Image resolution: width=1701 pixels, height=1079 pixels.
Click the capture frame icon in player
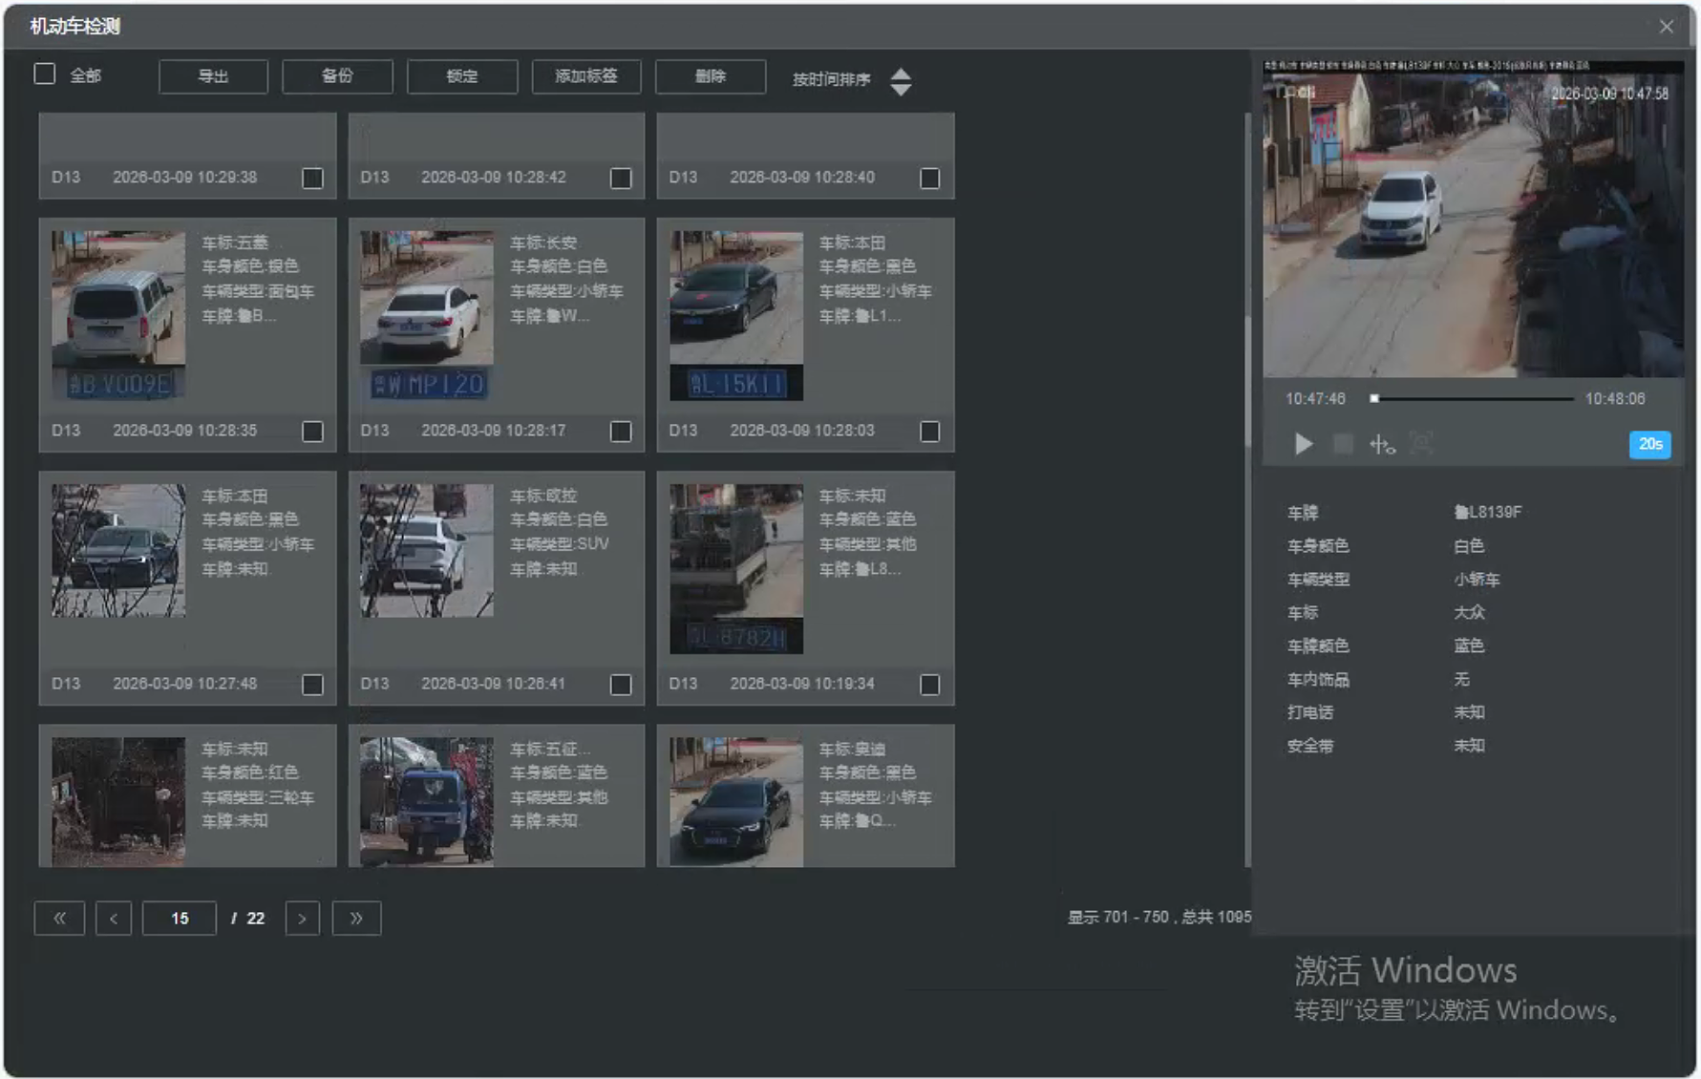click(1421, 444)
